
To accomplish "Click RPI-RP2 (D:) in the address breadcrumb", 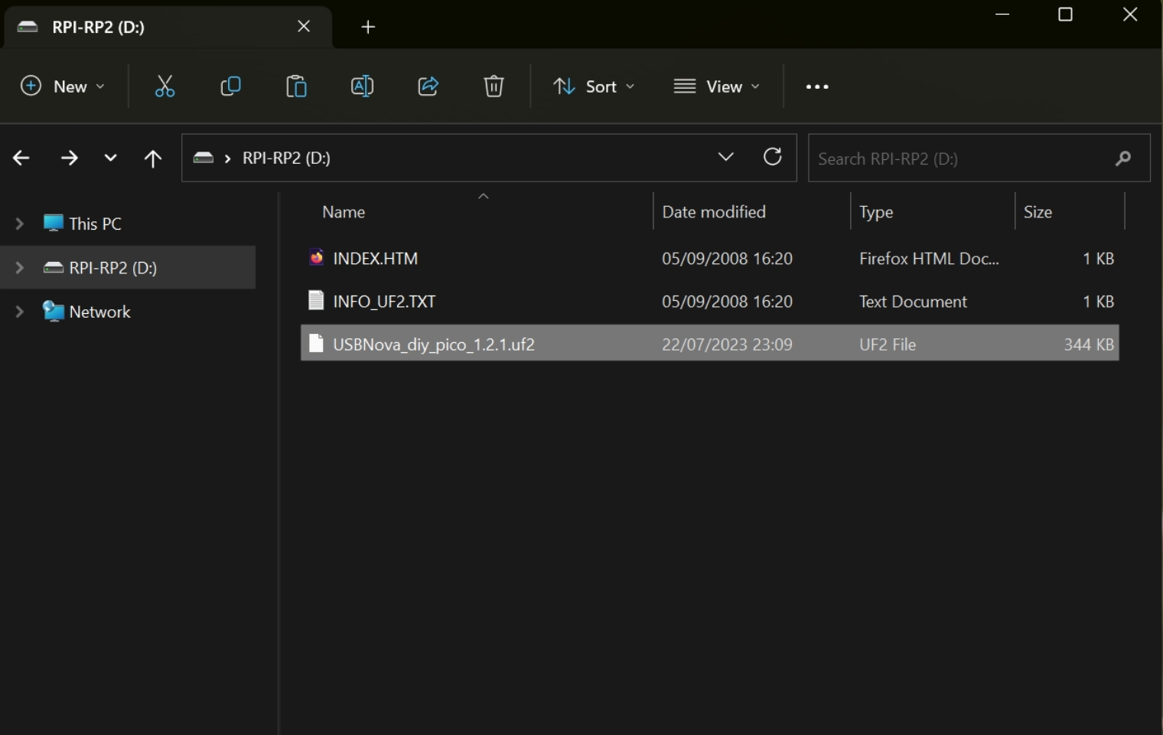I will 286,158.
